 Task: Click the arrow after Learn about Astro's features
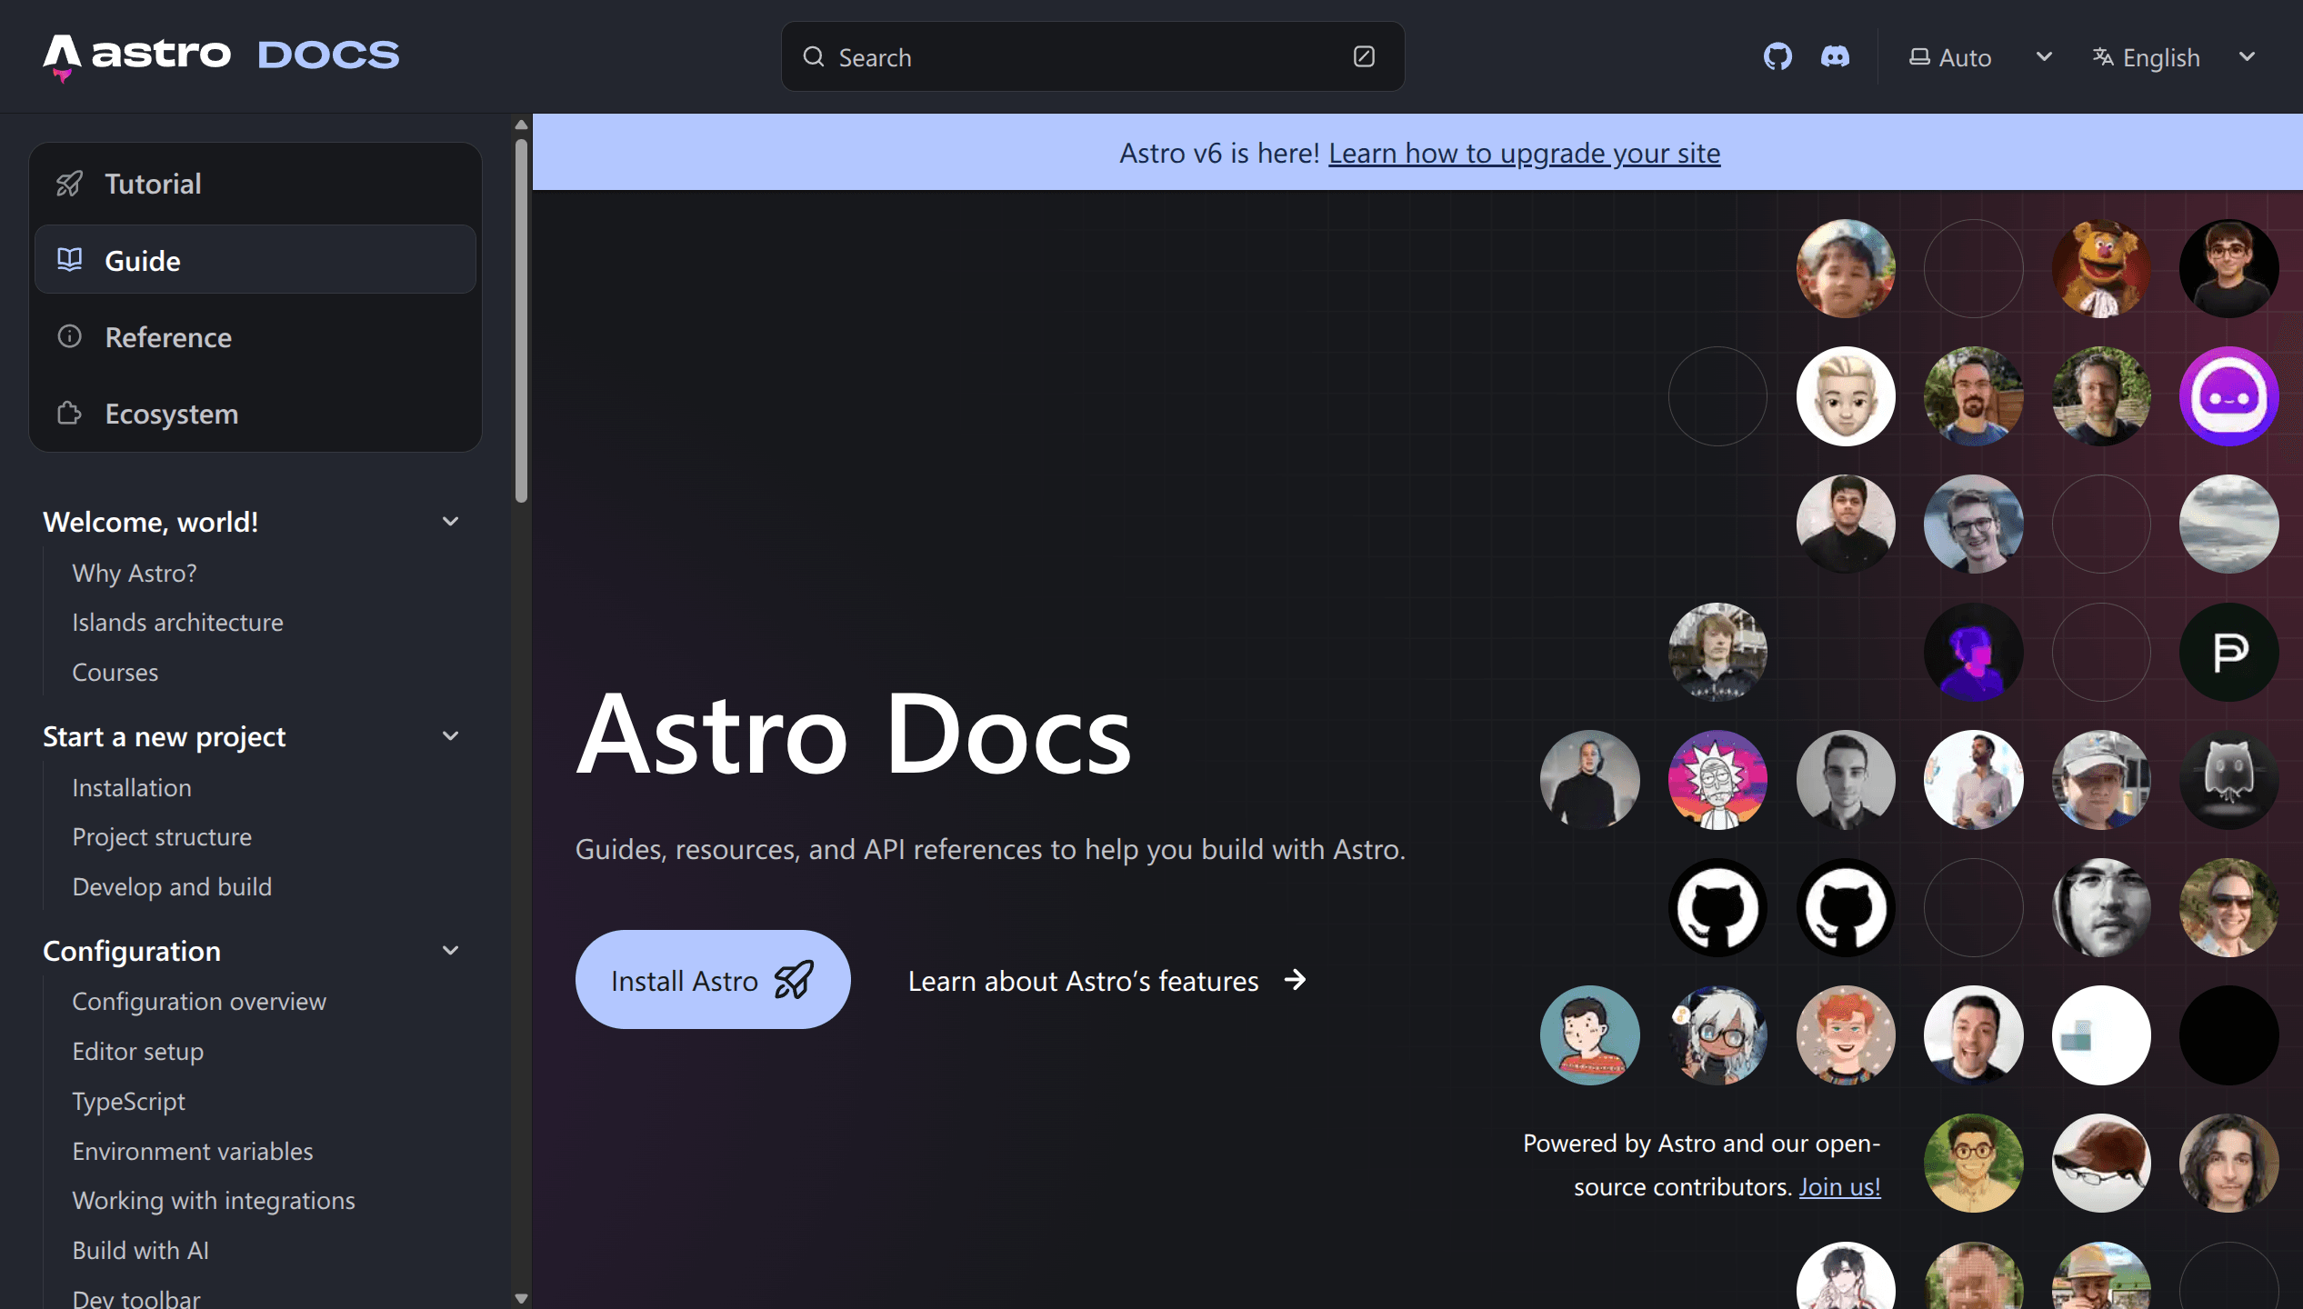pos(1296,980)
